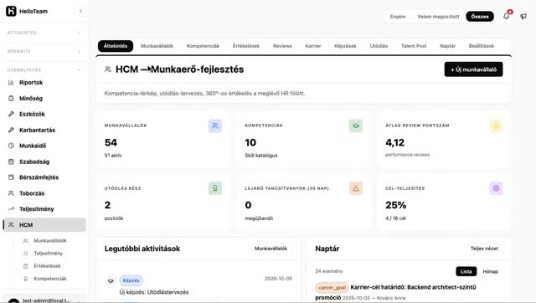
Task: Click the target icon on Cél-teljesítés card
Action: click(496, 188)
